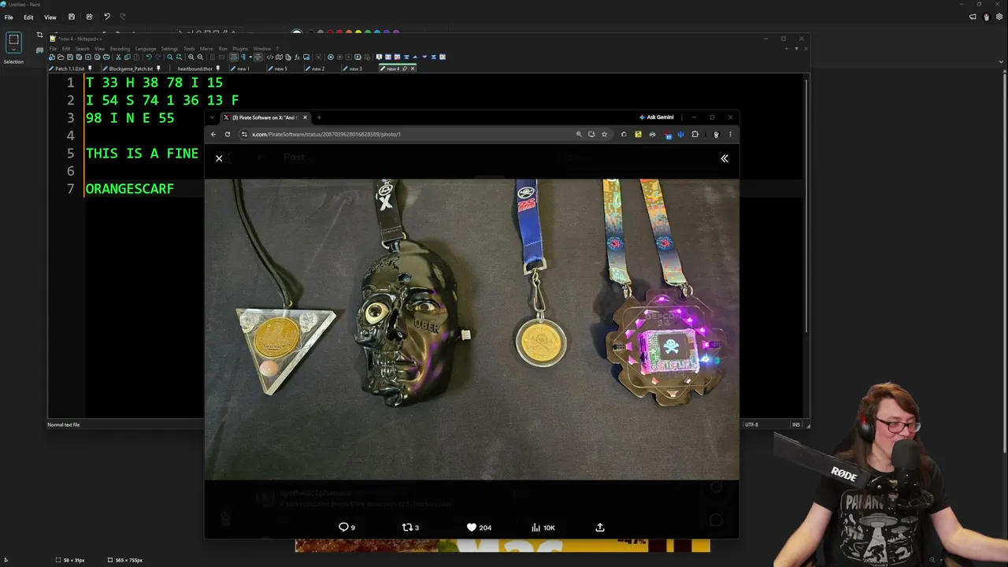Image resolution: width=1008 pixels, height=567 pixels.
Task: Start macro recording in Notepad++ toolbar
Action: (330, 57)
